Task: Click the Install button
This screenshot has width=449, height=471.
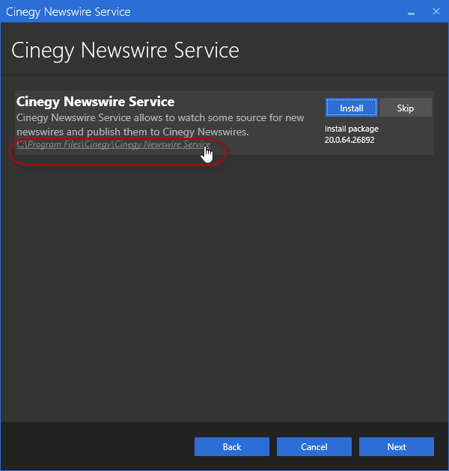Action: [351, 108]
